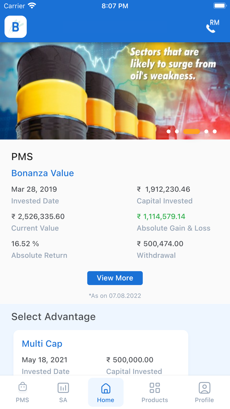
Task: Select the first carousel dot
Action: (x=169, y=131)
